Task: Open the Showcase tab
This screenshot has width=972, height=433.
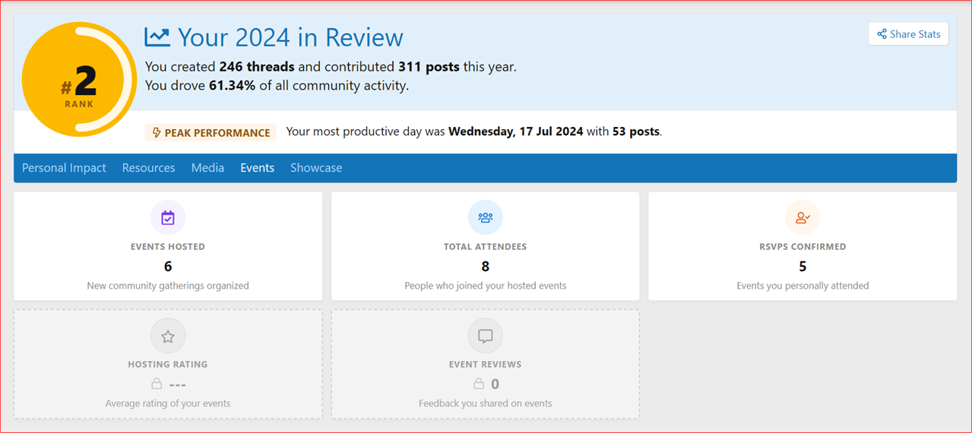Action: tap(316, 168)
